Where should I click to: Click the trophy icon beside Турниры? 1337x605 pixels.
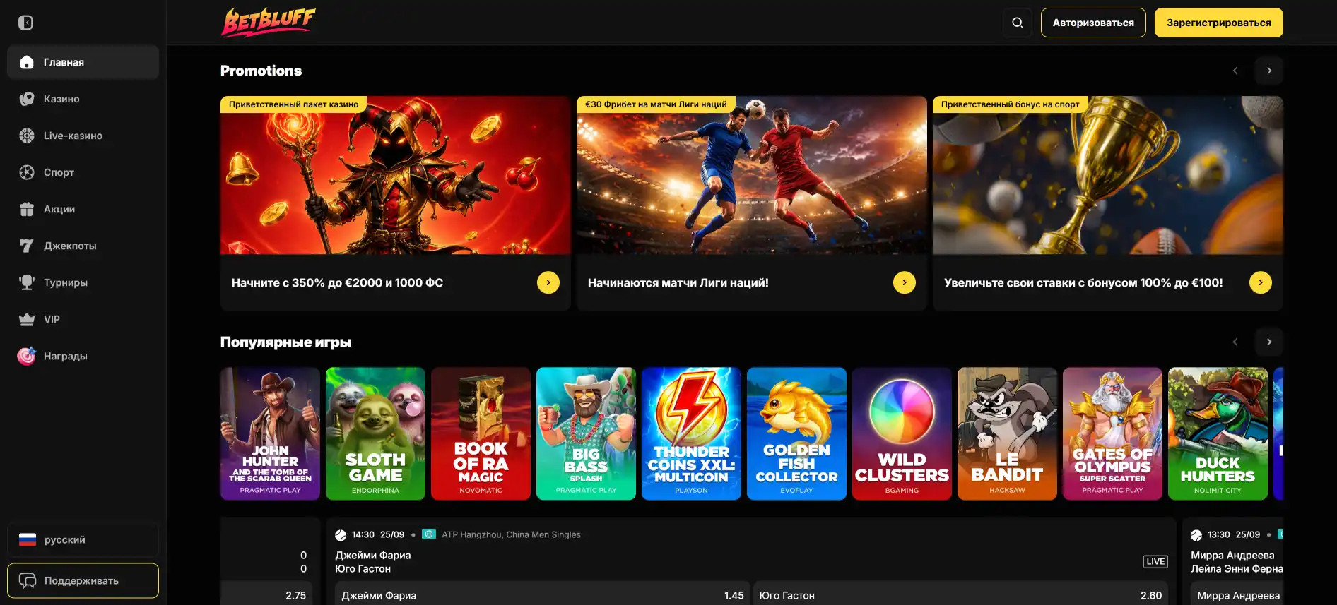(x=27, y=282)
